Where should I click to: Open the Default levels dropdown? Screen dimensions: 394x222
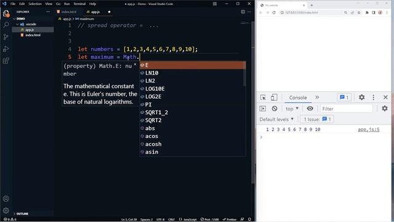tap(276, 119)
